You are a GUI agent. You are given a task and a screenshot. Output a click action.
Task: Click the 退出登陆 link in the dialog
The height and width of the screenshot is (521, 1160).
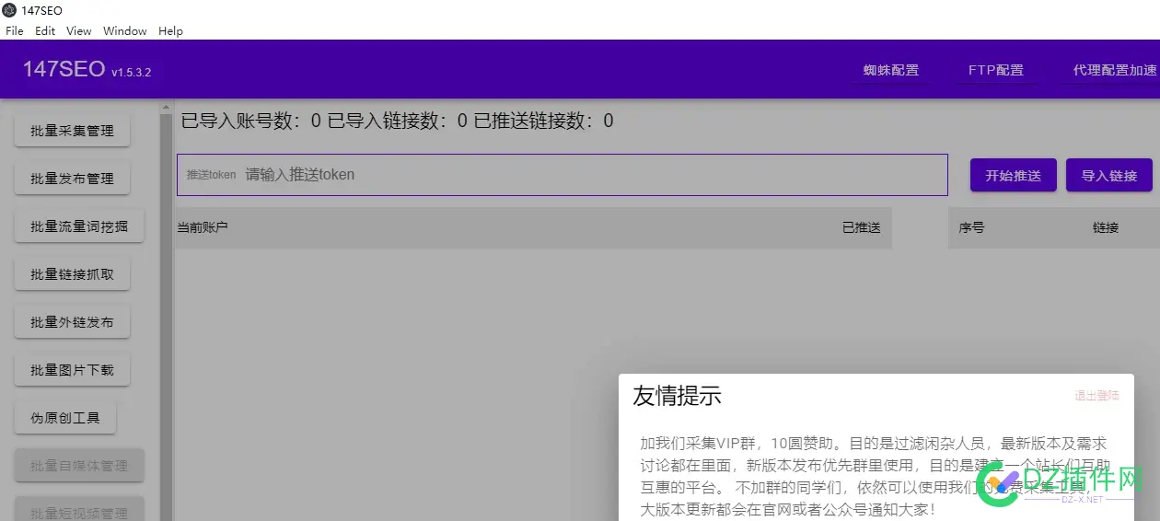tap(1096, 396)
